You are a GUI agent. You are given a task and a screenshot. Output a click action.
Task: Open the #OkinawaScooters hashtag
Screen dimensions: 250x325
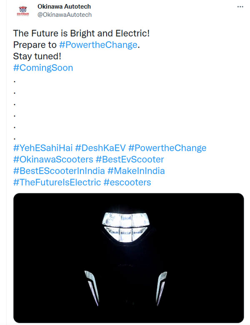click(x=53, y=159)
